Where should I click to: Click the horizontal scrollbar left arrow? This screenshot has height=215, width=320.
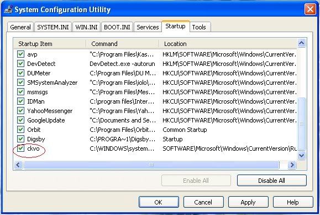coord(18,165)
